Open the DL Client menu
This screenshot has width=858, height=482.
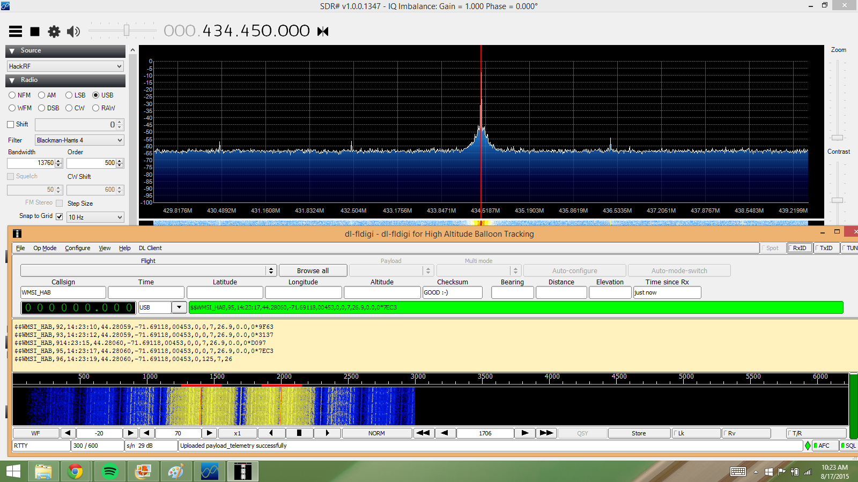coord(150,248)
